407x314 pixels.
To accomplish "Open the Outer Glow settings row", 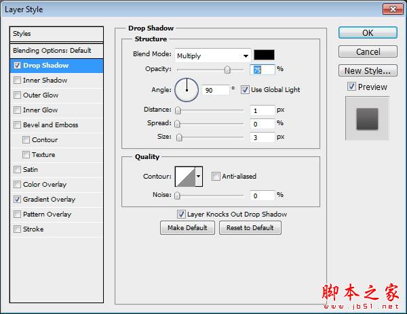I will [x=56, y=95].
